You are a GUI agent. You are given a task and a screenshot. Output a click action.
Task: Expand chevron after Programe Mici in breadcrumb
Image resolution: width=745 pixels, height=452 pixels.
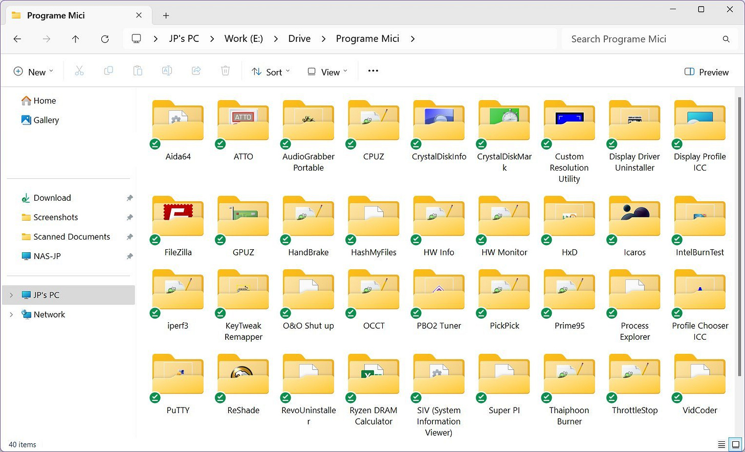click(413, 39)
